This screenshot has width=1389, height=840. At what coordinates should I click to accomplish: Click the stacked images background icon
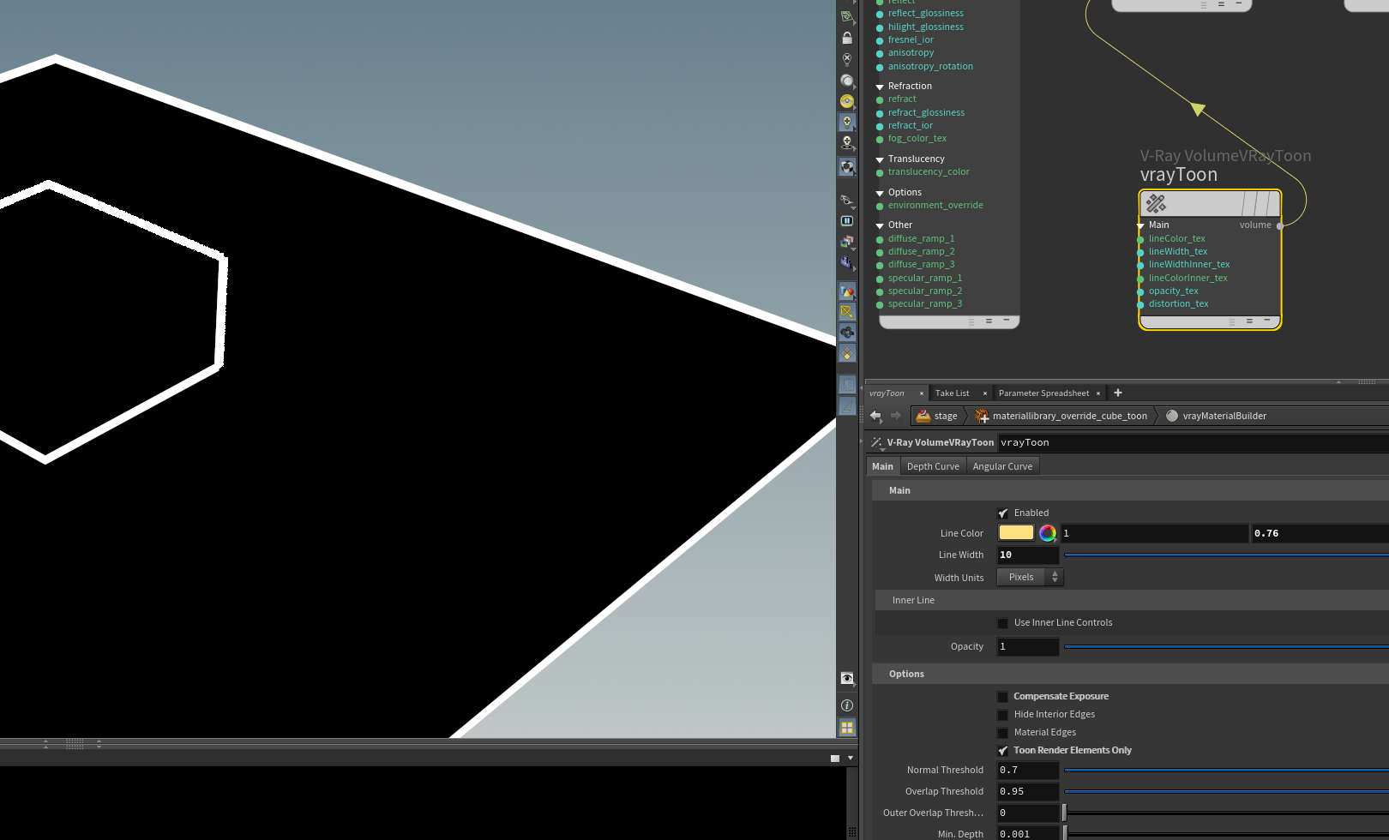847,242
